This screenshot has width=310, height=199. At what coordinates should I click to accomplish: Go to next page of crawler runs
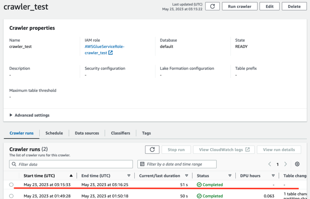click(285, 164)
